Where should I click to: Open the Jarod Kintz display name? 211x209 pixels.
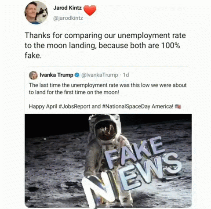[67, 8]
